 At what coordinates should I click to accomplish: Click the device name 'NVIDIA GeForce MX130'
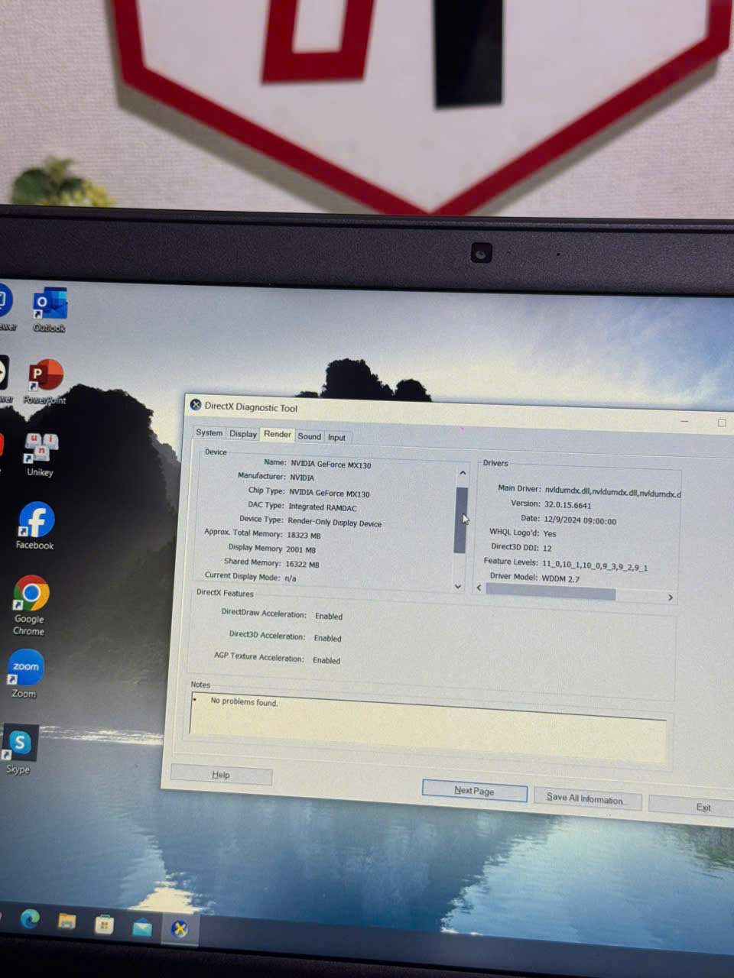click(x=331, y=465)
